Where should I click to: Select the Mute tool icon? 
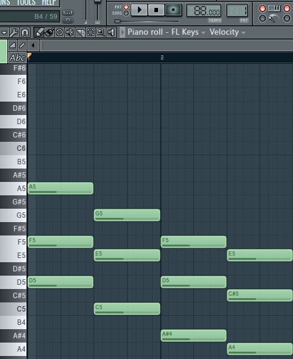coord(70,32)
